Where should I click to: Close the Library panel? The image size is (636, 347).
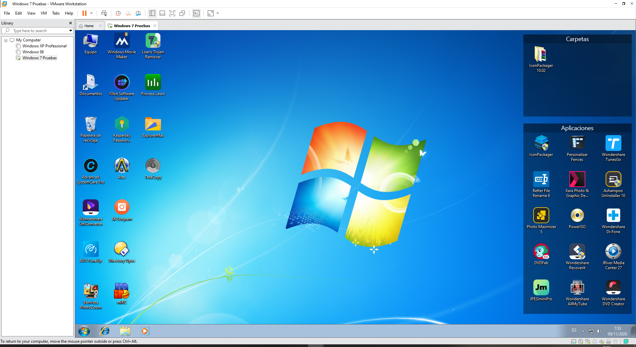[70, 23]
